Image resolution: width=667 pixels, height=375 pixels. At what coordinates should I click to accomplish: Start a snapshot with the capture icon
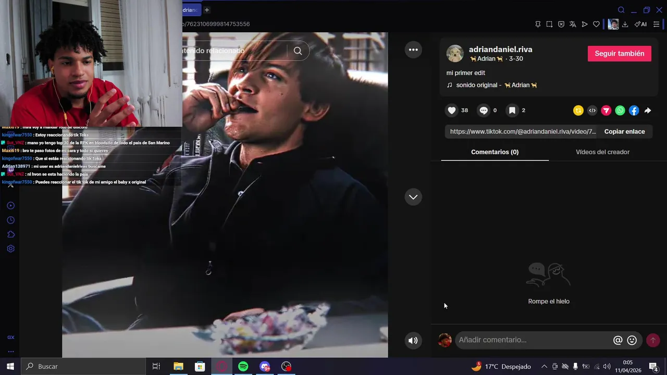point(549,24)
